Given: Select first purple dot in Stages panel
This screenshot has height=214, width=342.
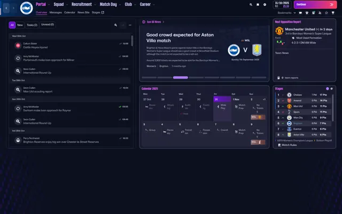Looking at the screenshot, I should click(x=328, y=89).
